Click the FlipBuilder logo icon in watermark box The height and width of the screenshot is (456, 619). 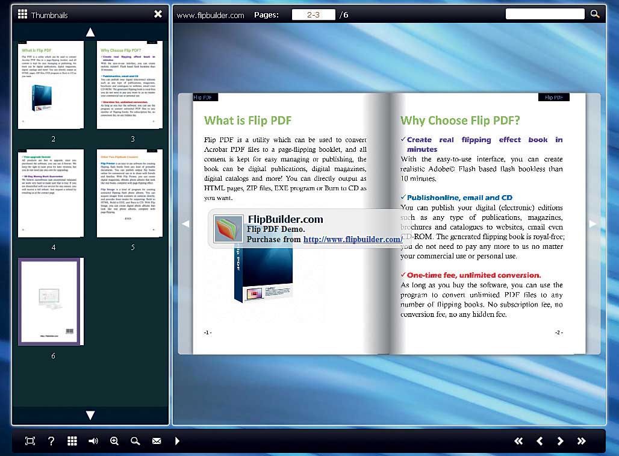[228, 228]
